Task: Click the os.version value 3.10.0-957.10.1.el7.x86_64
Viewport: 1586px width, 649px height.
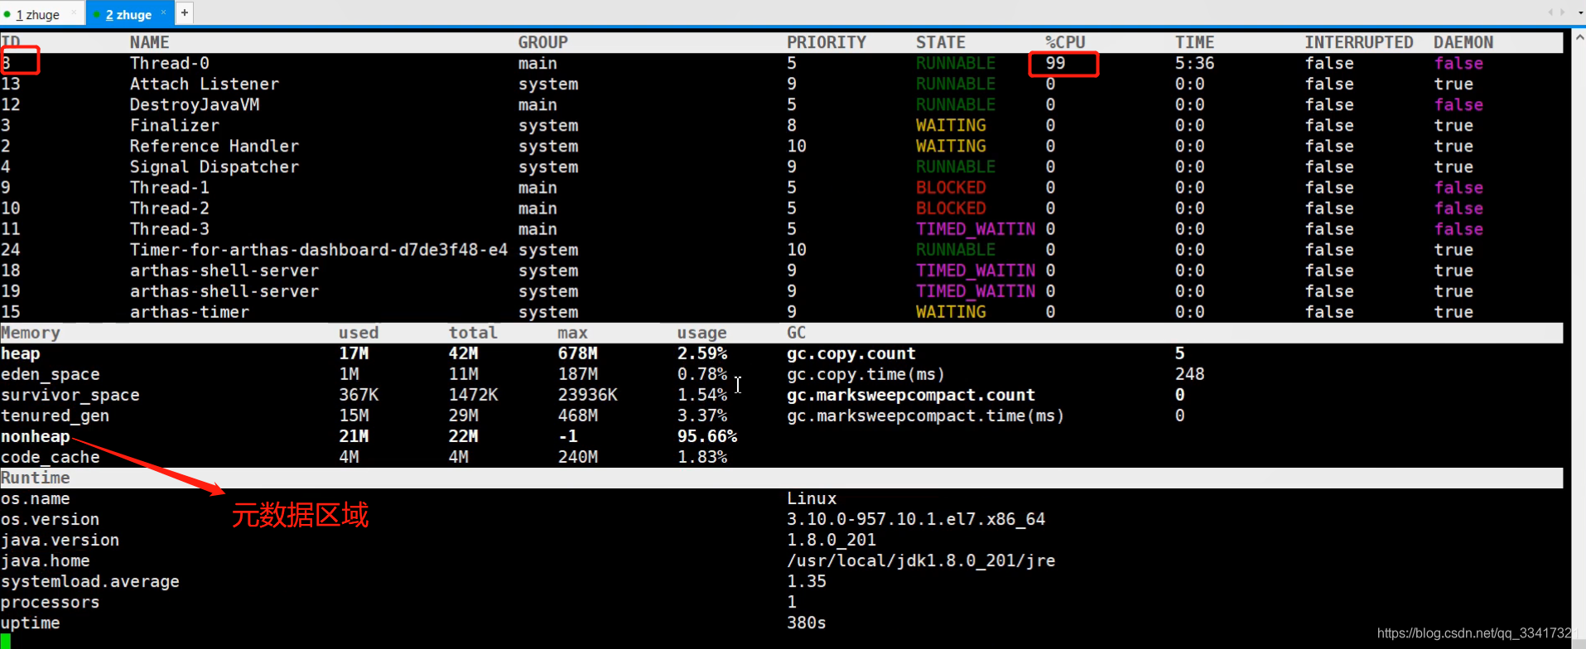Action: point(915,519)
